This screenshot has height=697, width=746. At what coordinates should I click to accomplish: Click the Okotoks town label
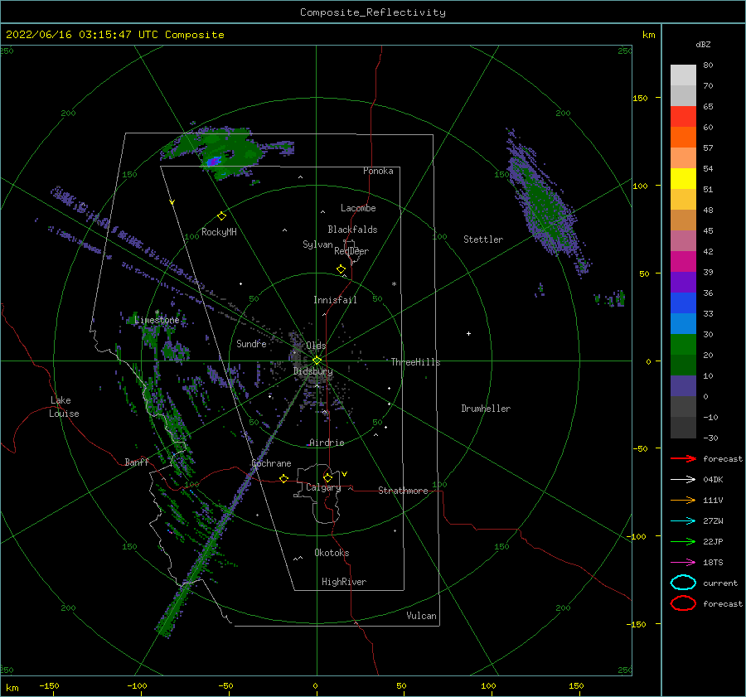[332, 553]
